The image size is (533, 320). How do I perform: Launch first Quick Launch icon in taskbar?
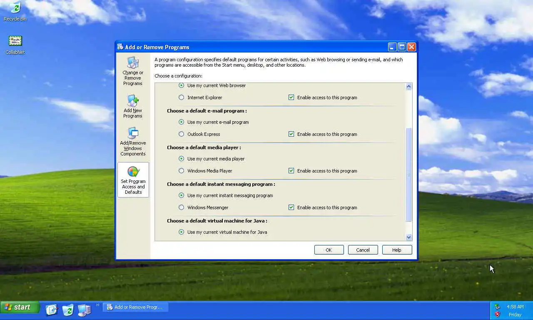click(51, 310)
